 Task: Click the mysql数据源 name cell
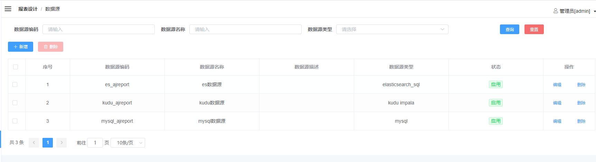[212, 121]
